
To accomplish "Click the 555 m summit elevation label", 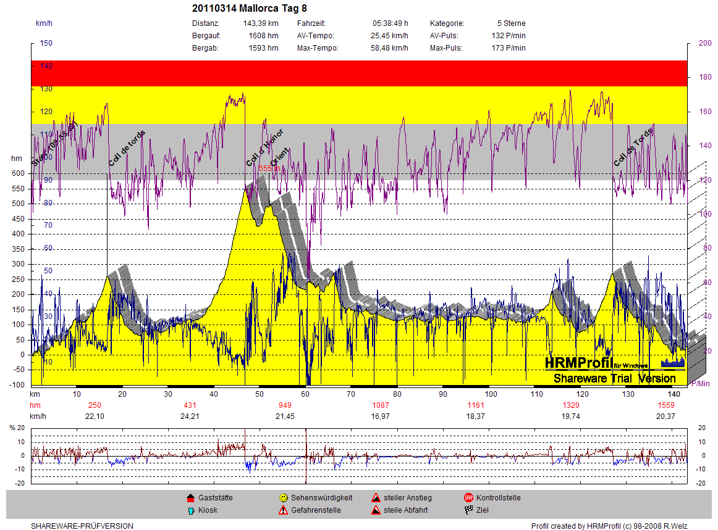I will coord(269,168).
